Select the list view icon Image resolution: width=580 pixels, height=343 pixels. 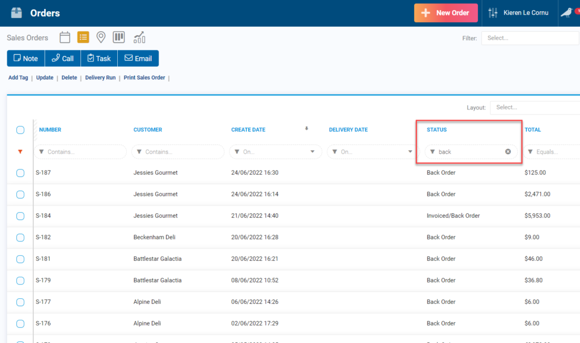click(x=83, y=37)
